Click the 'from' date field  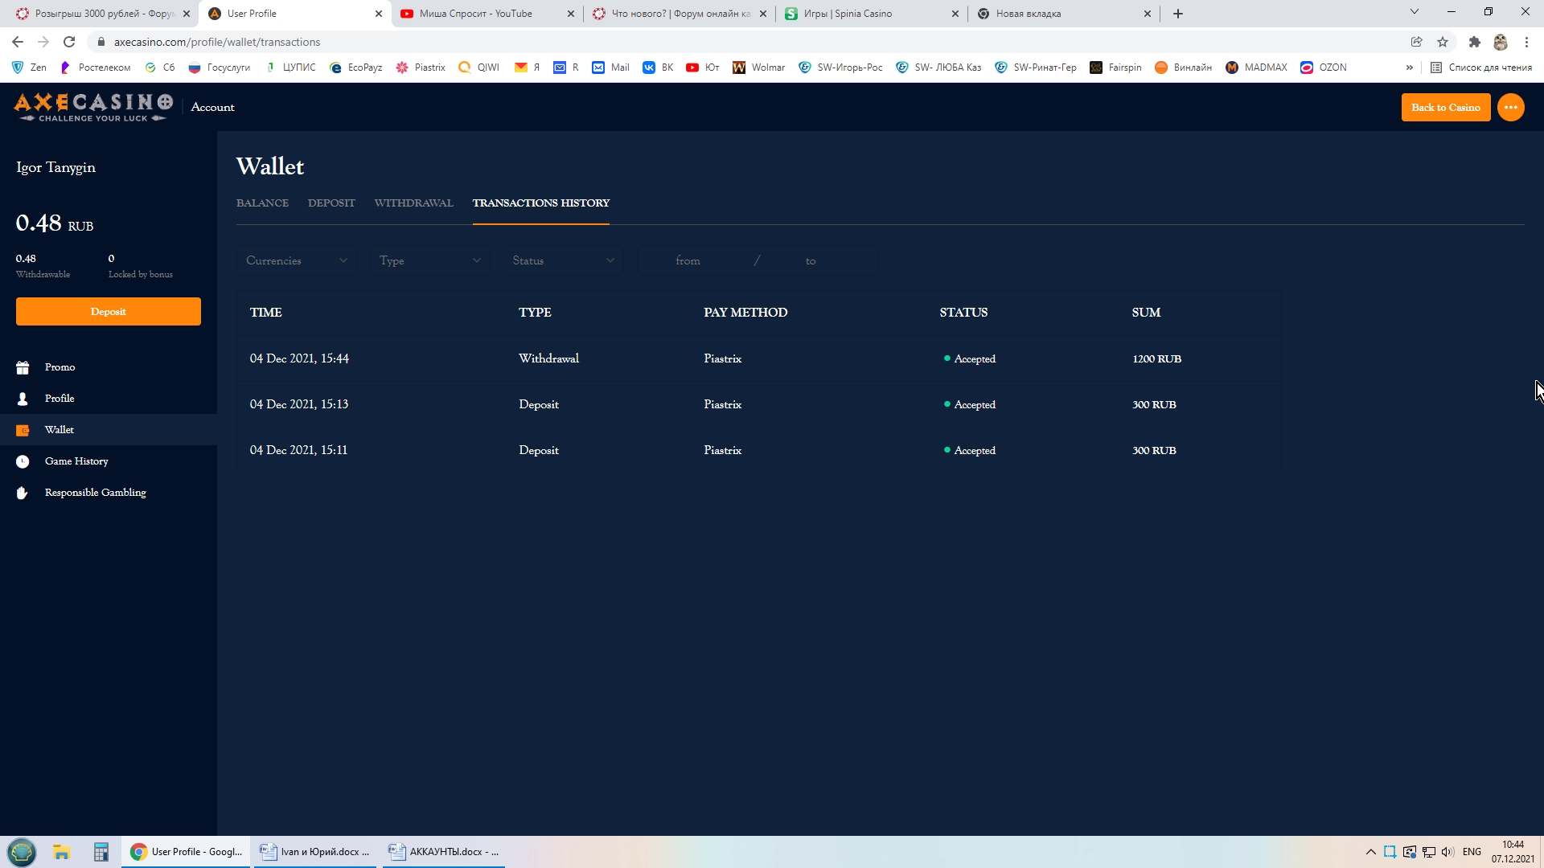tap(688, 260)
